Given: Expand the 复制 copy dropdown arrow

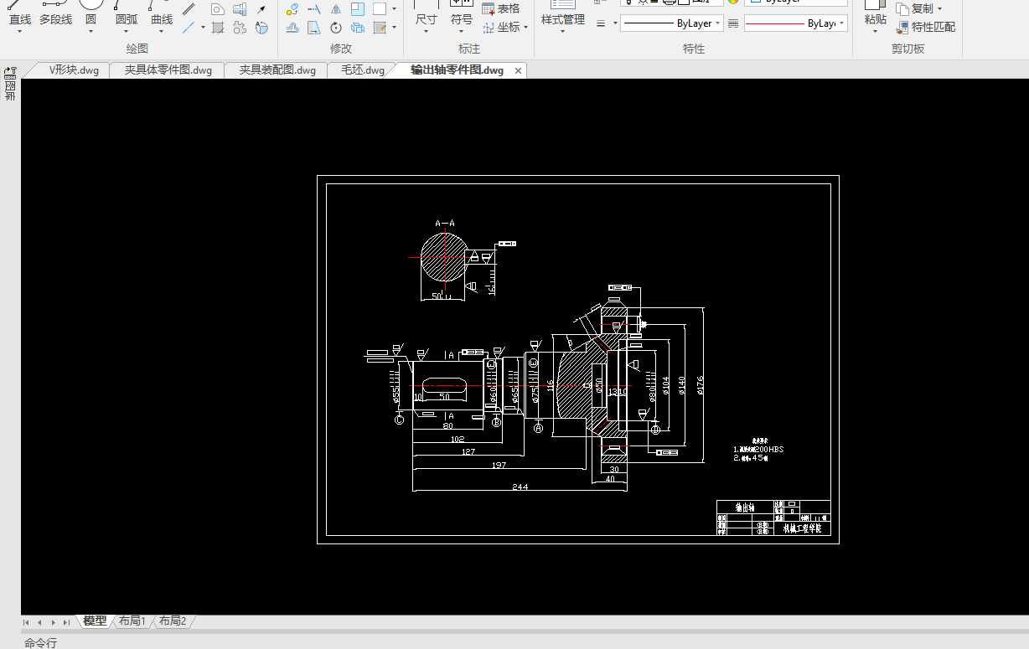Looking at the screenshot, I should coord(939,9).
